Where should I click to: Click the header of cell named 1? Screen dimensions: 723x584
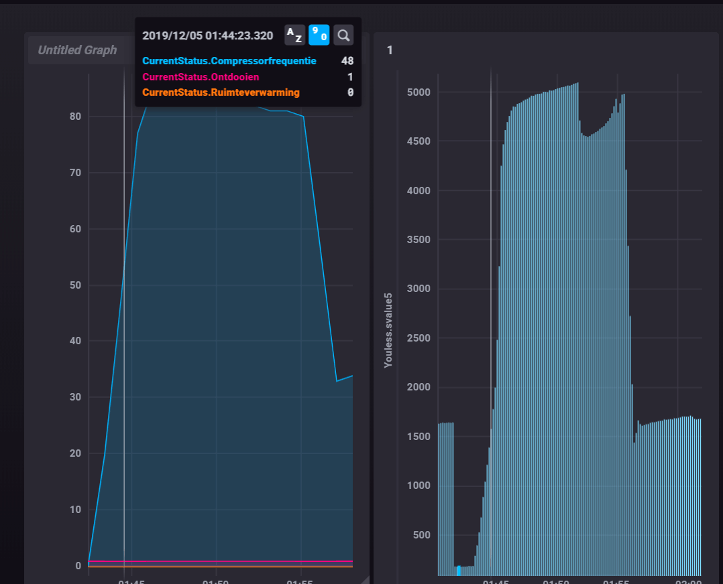(x=390, y=50)
